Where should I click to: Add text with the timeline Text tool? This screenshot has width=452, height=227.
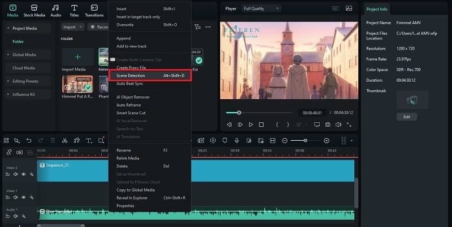[x=89, y=140]
